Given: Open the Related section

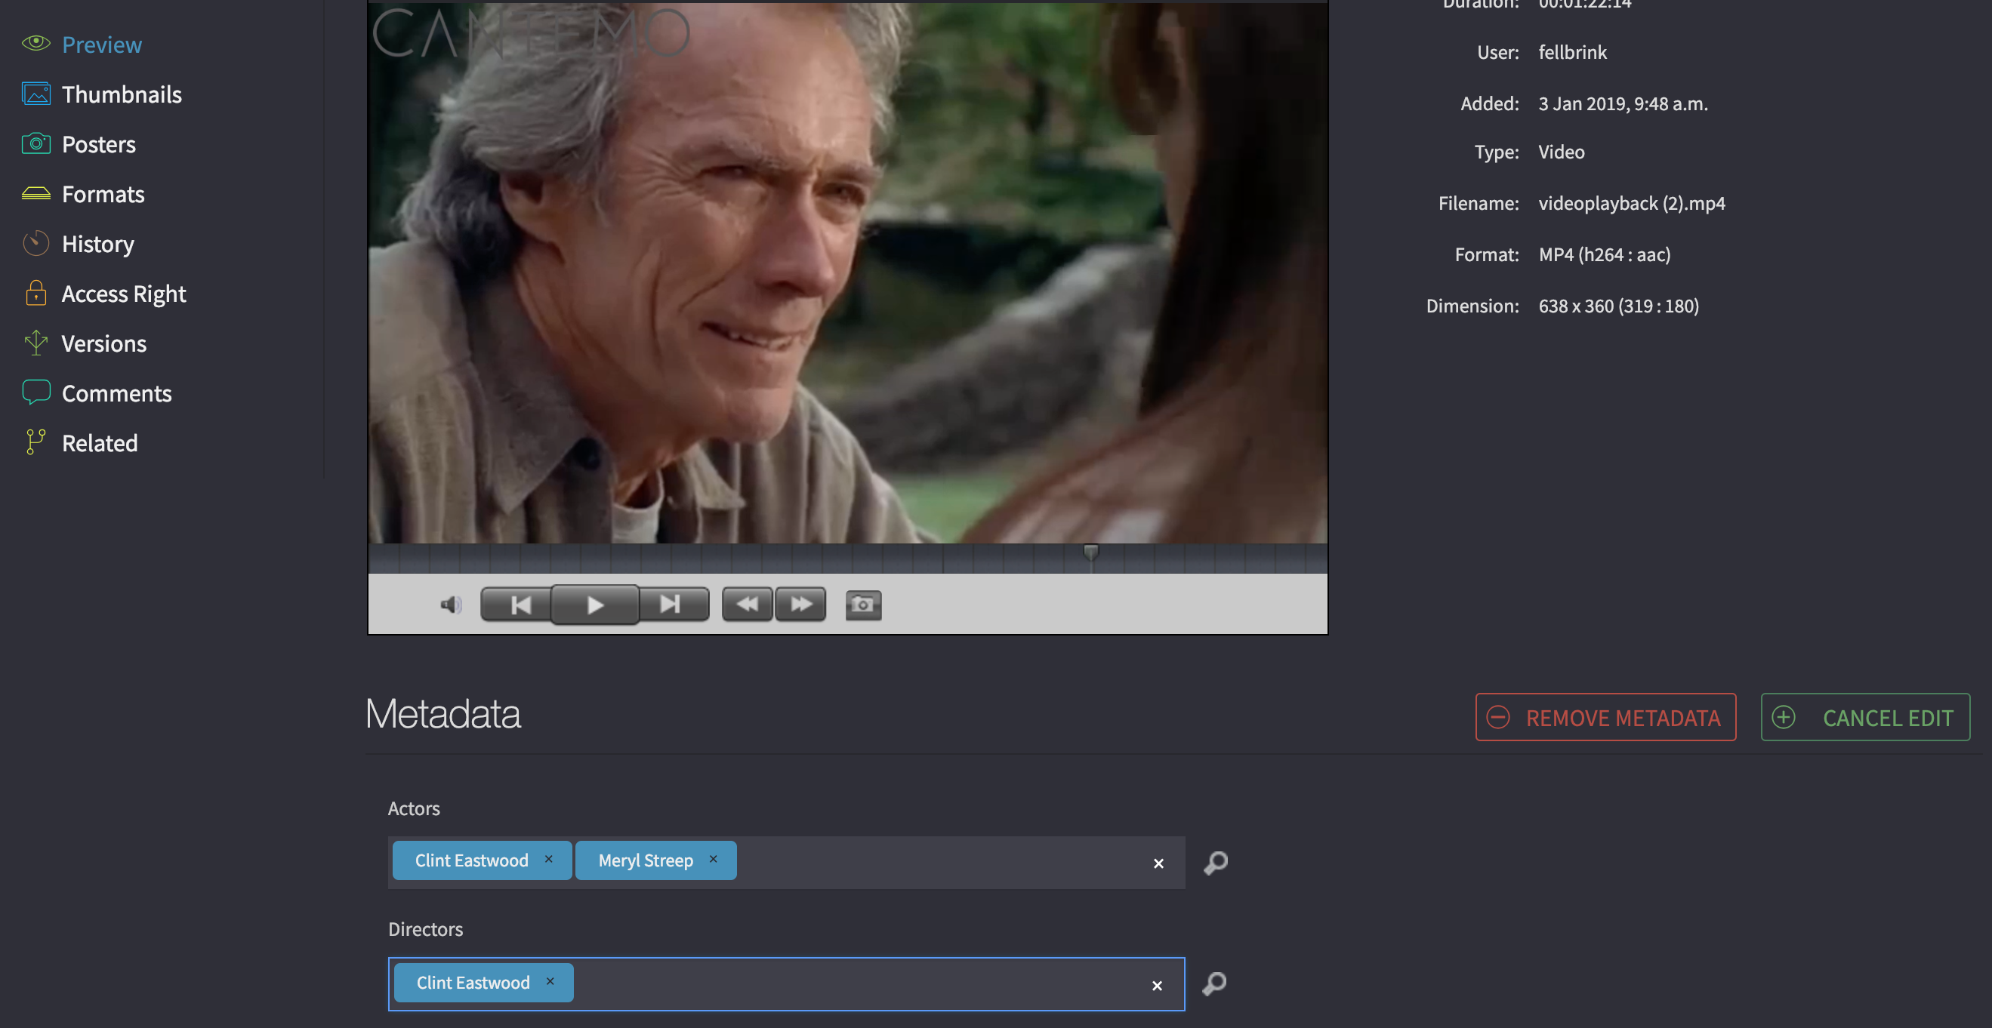Looking at the screenshot, I should coord(99,443).
